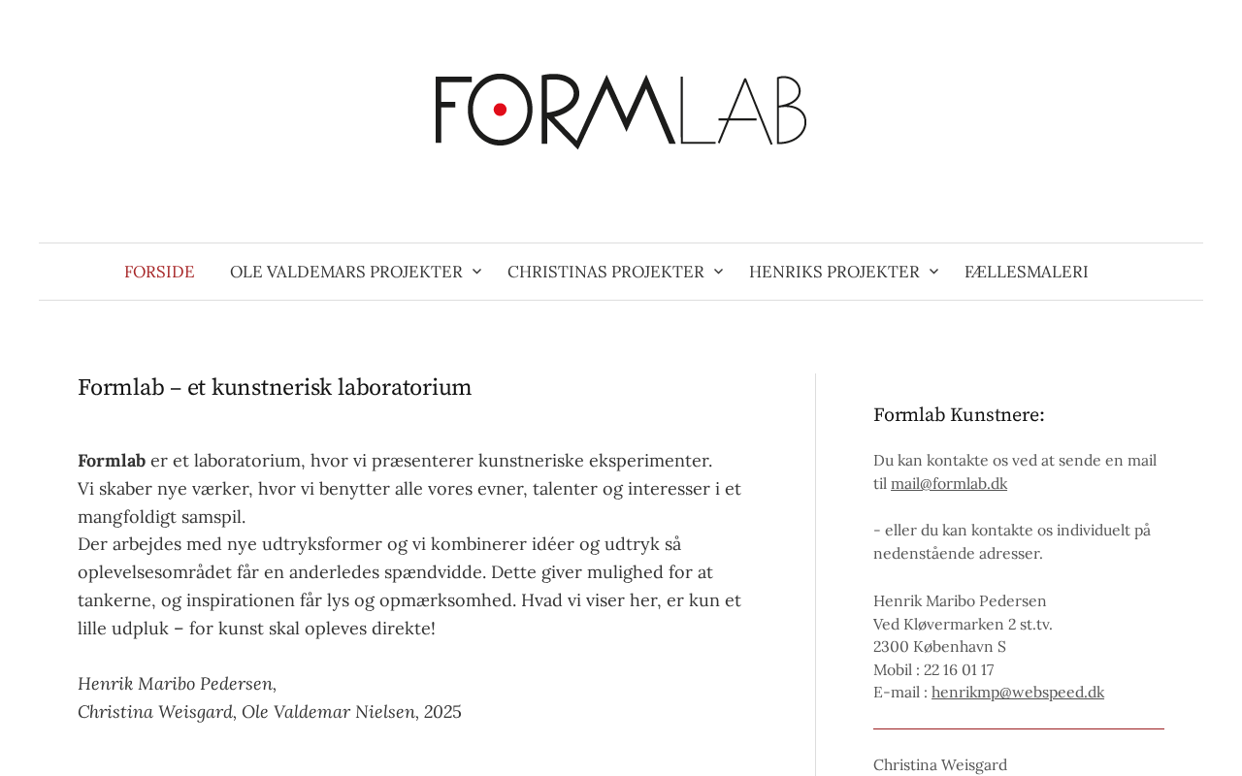
Task: Open the Ole Valdemars Projekter page
Action: pos(345,272)
